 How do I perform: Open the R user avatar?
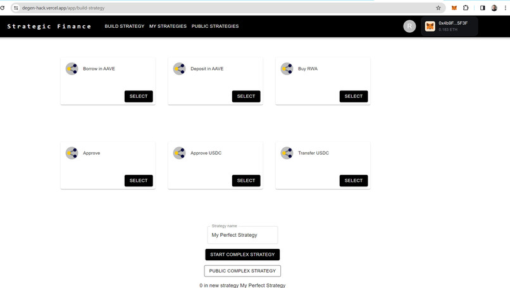pyautogui.click(x=409, y=27)
